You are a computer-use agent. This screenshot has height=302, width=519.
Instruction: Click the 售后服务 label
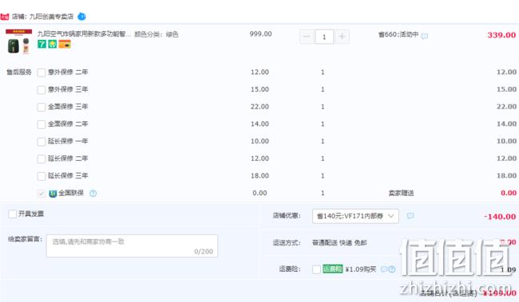click(19, 72)
